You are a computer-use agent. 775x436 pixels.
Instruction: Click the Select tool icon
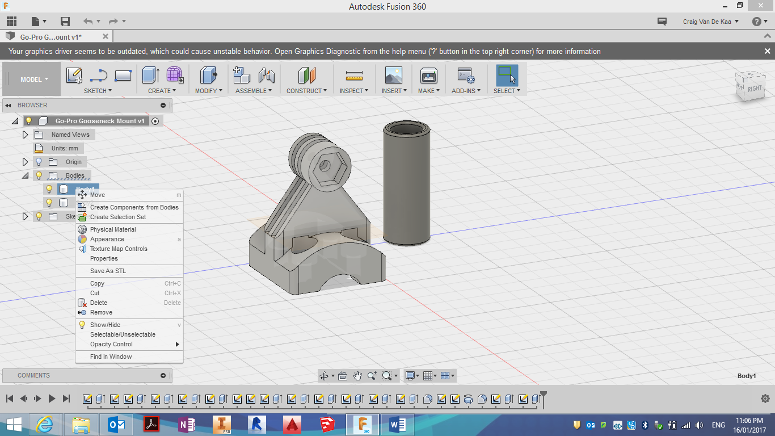pos(507,75)
